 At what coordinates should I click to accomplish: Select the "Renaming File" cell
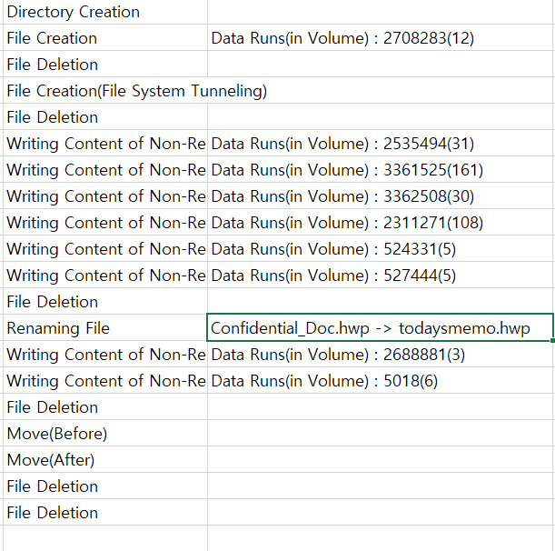pyautogui.click(x=105, y=327)
